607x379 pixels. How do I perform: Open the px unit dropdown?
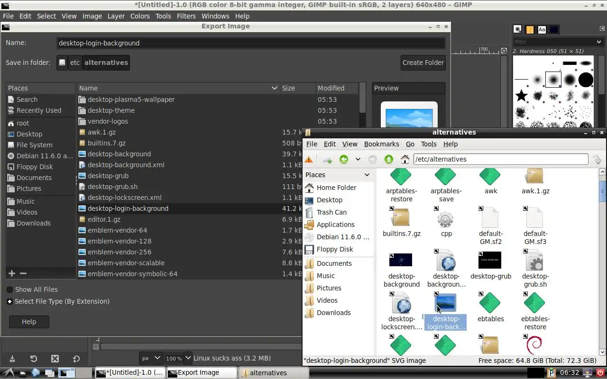[x=151, y=359]
